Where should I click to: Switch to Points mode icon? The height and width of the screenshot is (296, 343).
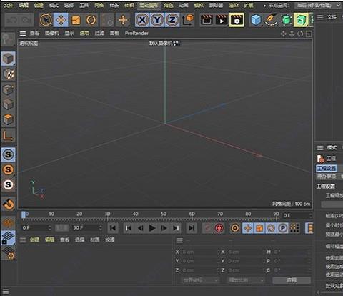9,89
